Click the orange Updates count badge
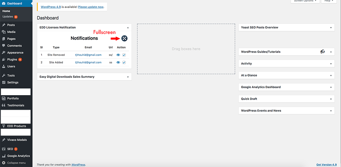341x167 pixels. pos(16,17)
